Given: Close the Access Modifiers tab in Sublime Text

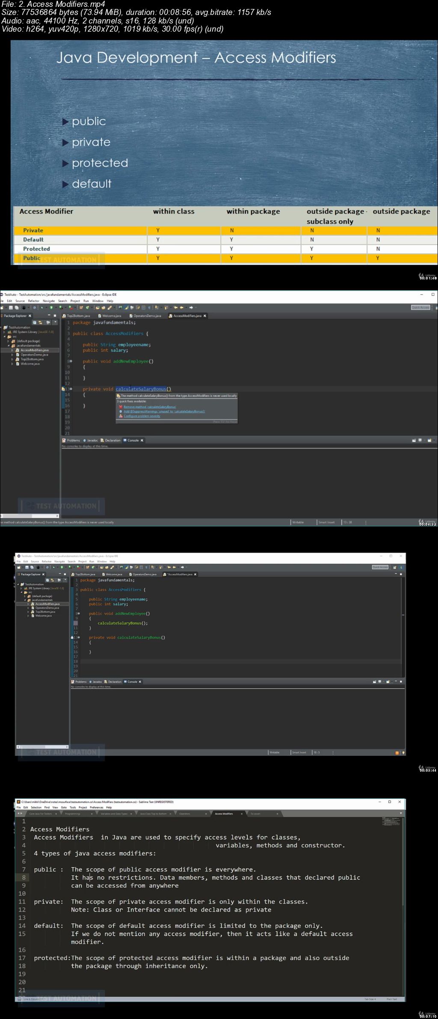Looking at the screenshot, I should [242, 814].
